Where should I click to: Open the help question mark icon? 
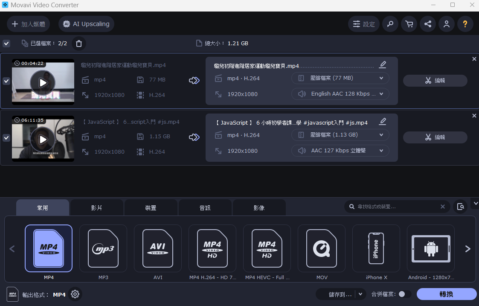click(x=465, y=24)
